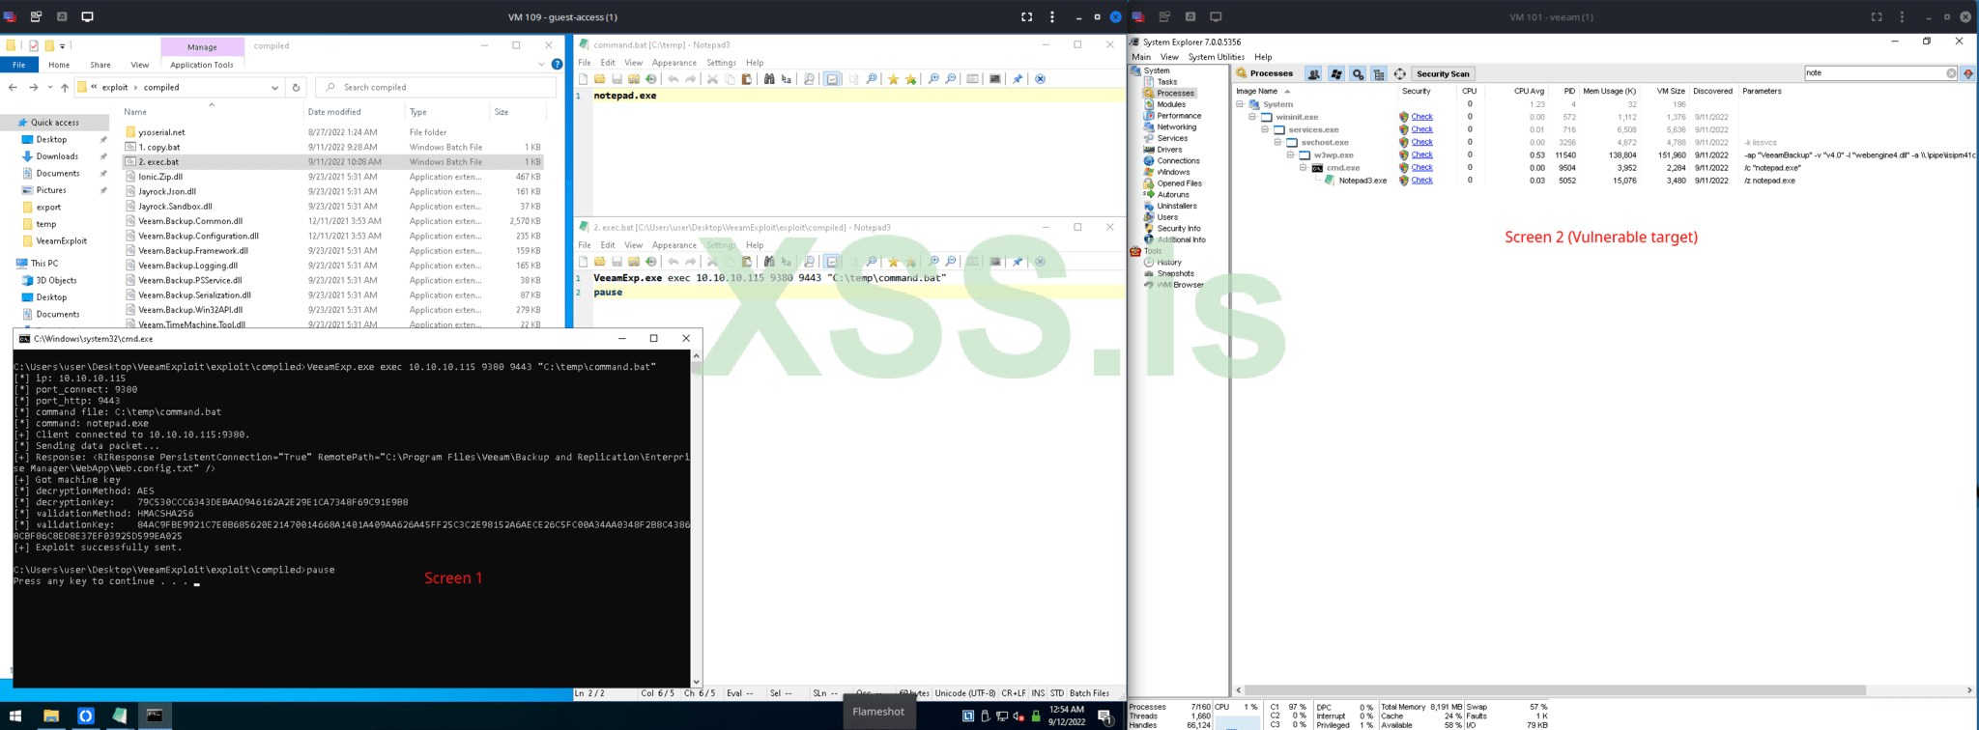Collapse svchost.exe process tree node
The width and height of the screenshot is (1979, 730).
pyautogui.click(x=1277, y=142)
